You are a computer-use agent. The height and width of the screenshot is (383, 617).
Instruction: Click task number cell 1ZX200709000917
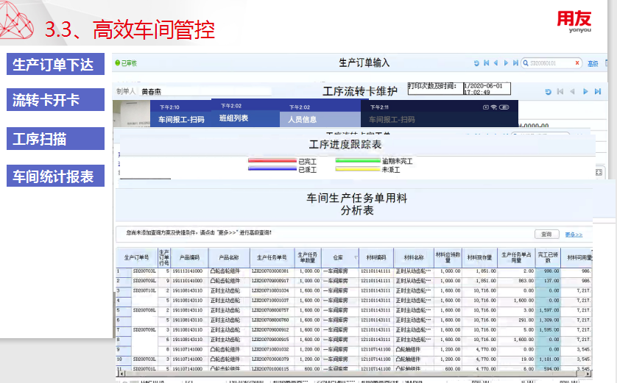click(x=270, y=281)
